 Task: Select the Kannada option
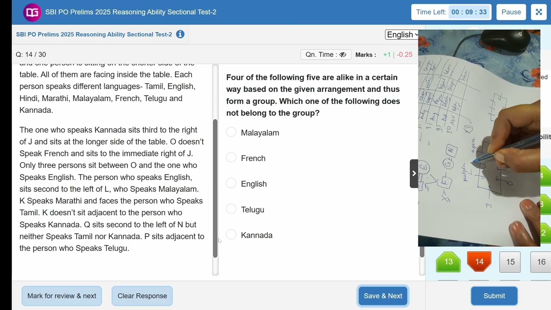point(231,235)
